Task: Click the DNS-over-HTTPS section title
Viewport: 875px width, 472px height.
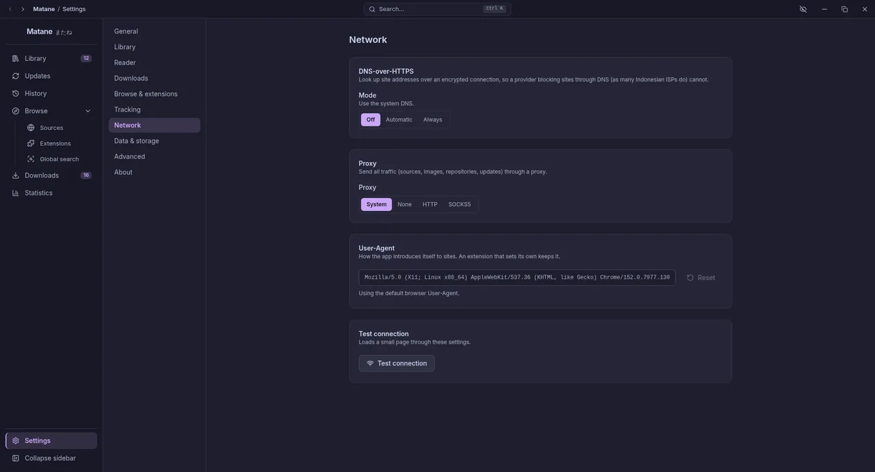Action: [x=386, y=71]
